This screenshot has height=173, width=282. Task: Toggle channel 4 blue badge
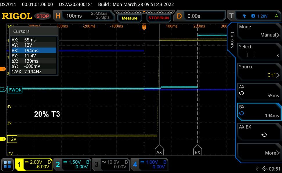click(x=135, y=165)
